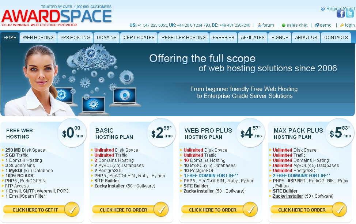Screen dimensions: 356x224
Task: Click the BASIC HOSTING PLAN heading
Action: click(114, 134)
